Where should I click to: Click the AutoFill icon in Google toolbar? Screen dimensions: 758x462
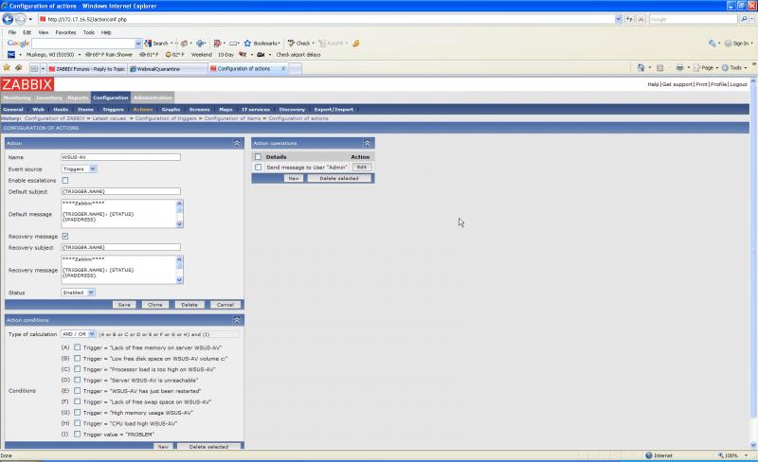click(x=322, y=43)
